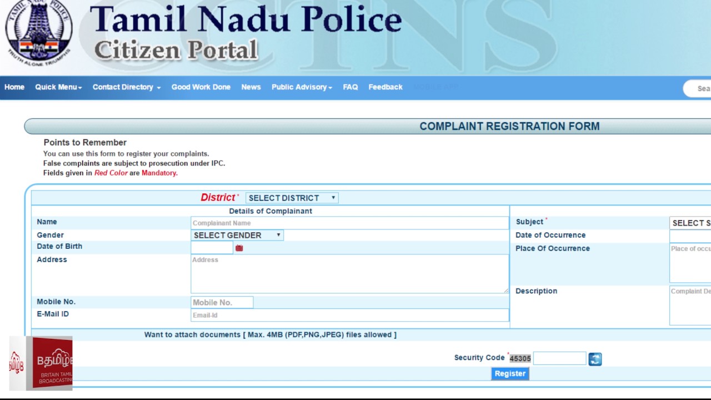Open the FAQ page

[x=350, y=87]
